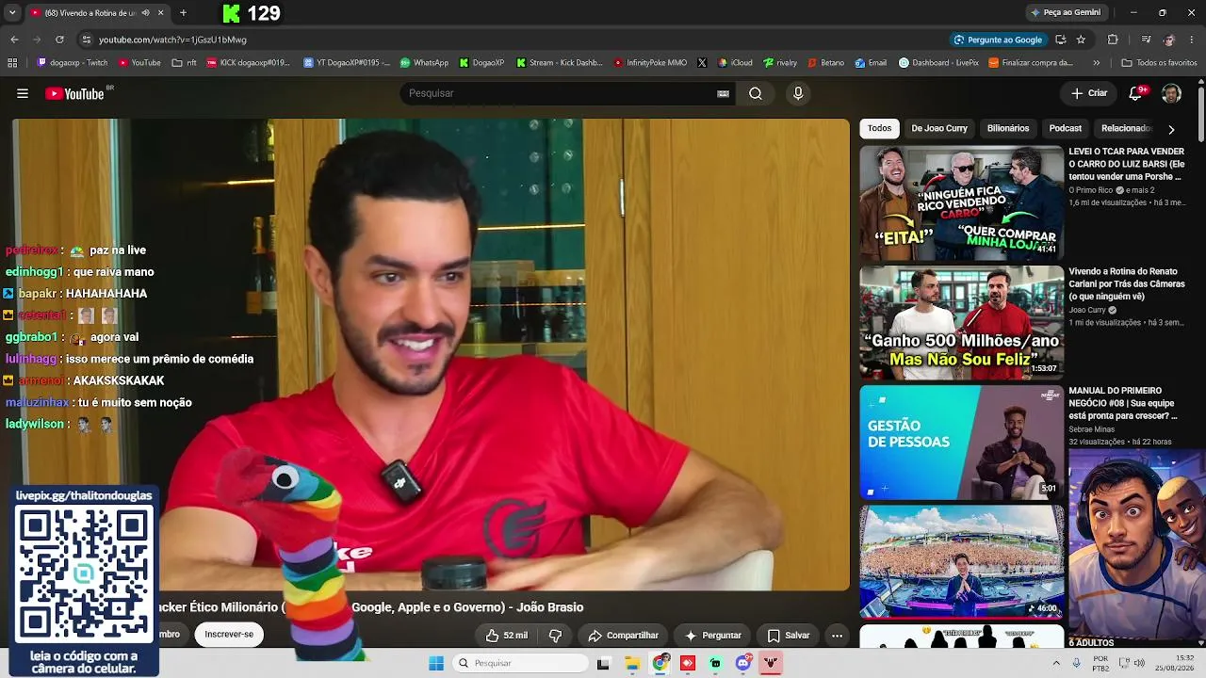Open the Manual do Primeiro Negócio #08 title
Screen dimensions: 1206x678
click(x=1123, y=403)
